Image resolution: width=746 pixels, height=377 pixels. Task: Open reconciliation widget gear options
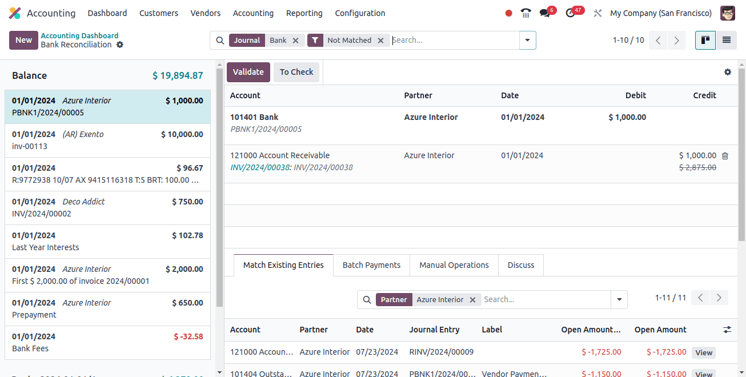[727, 72]
